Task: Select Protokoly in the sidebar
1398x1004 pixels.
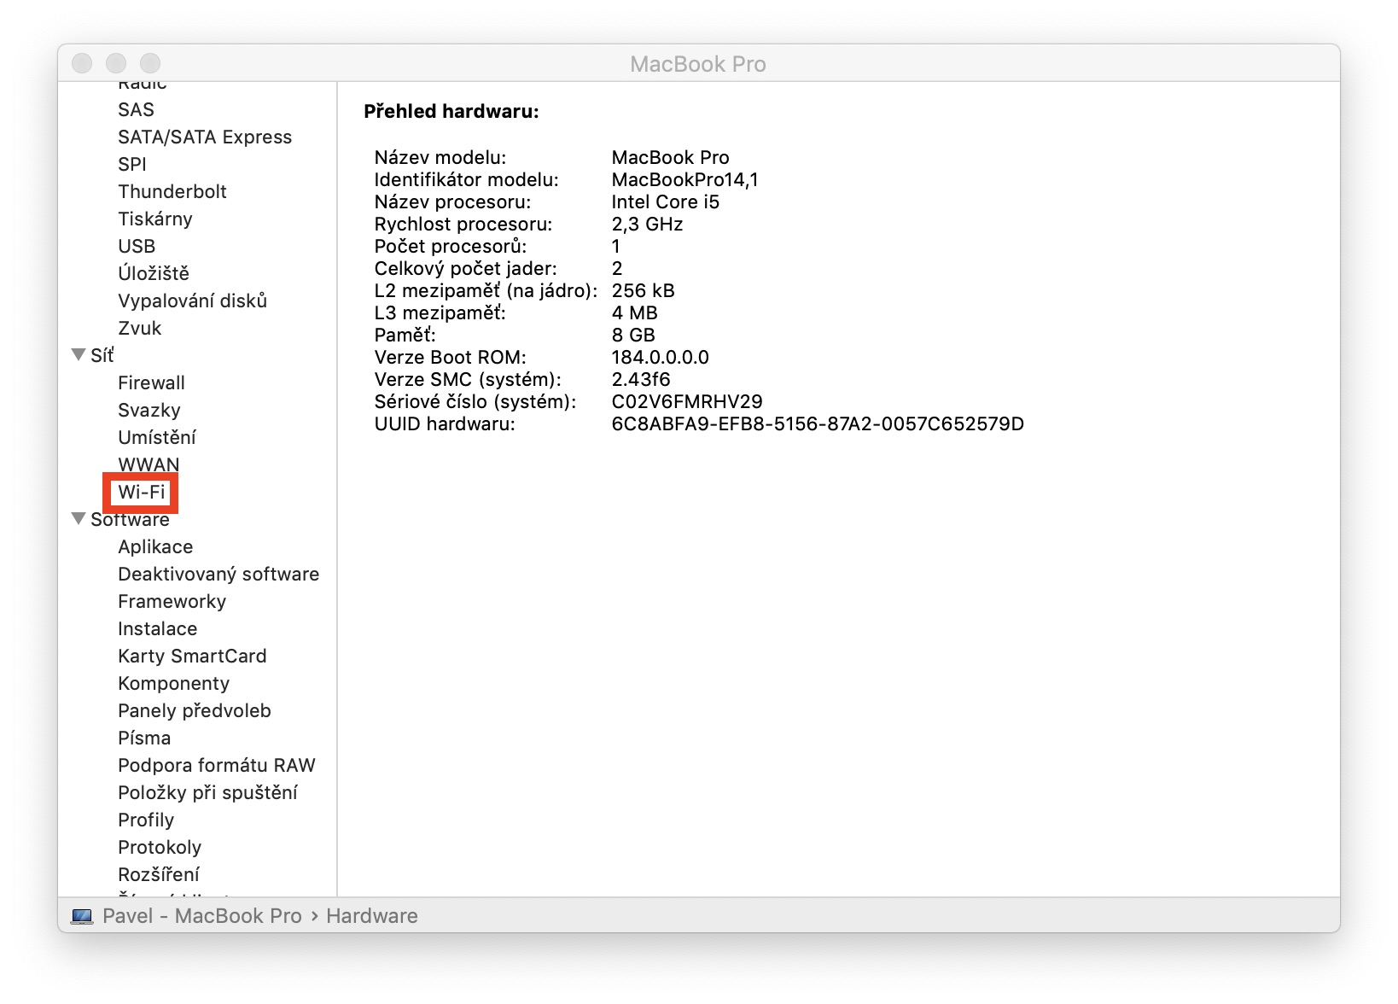Action: coord(160,847)
